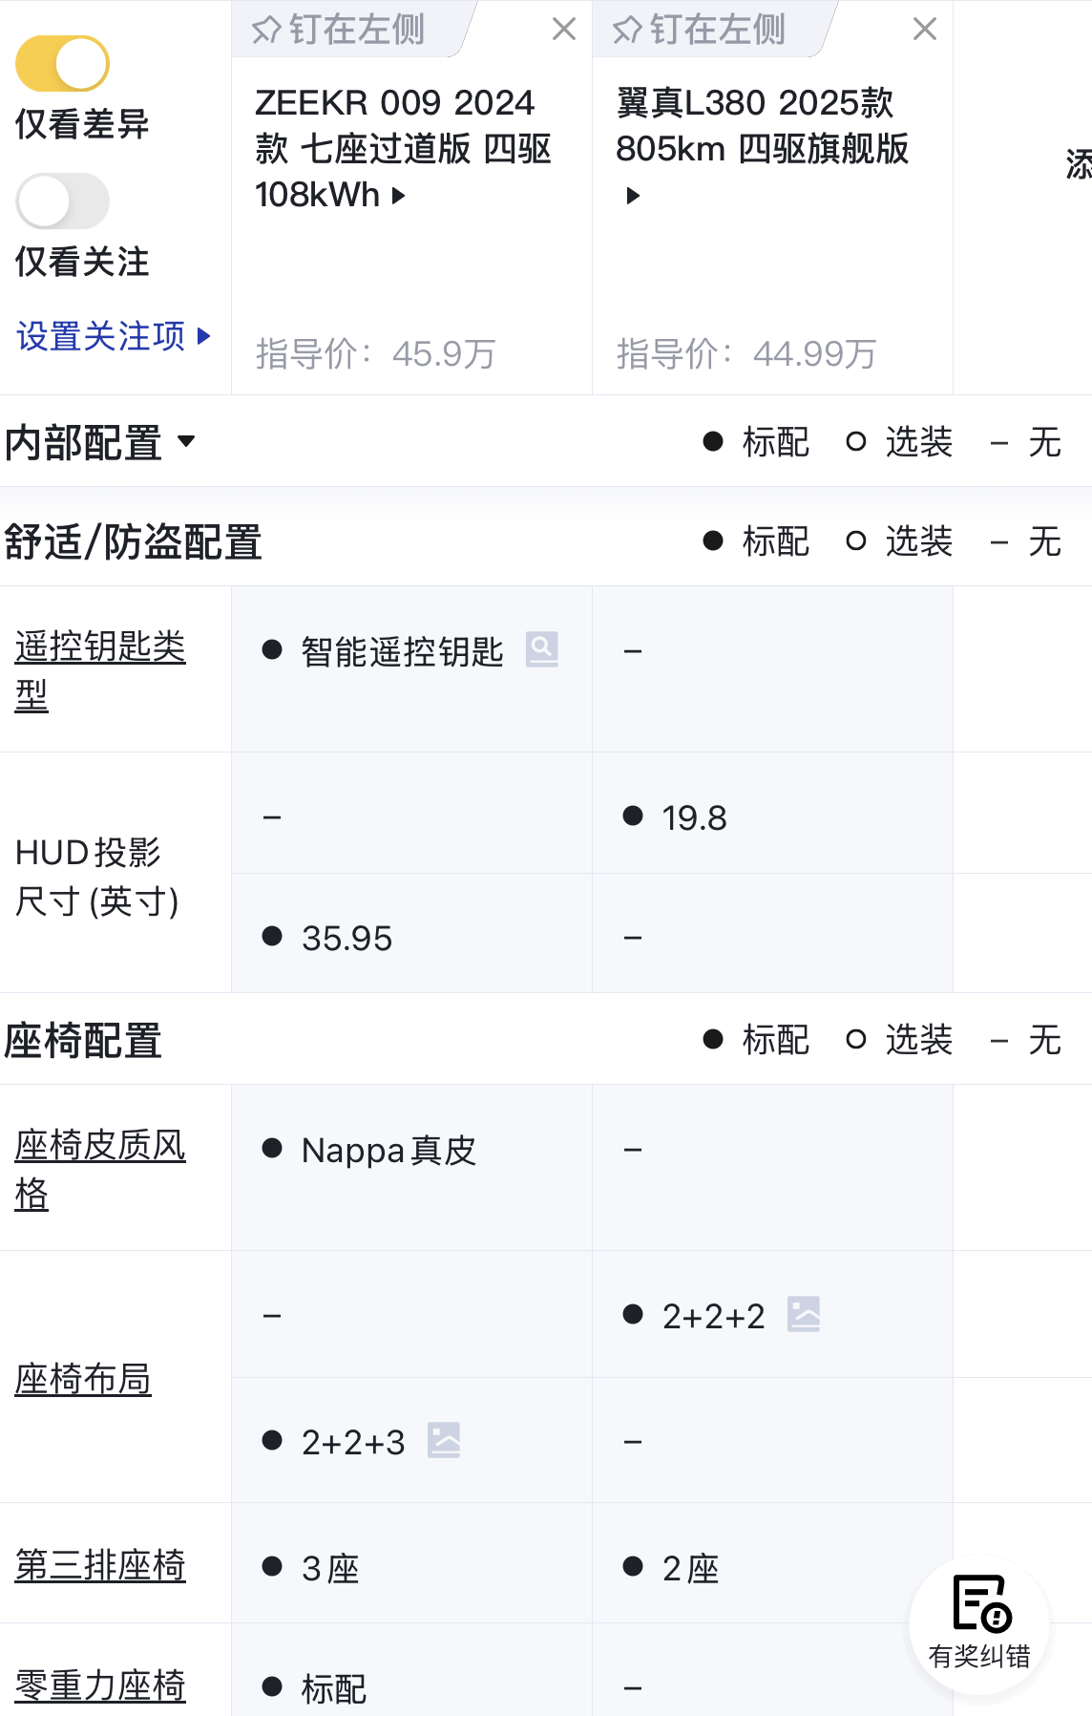Click the 零重力座椅 parameter link
This screenshot has height=1716, width=1092.
pyautogui.click(x=98, y=1684)
